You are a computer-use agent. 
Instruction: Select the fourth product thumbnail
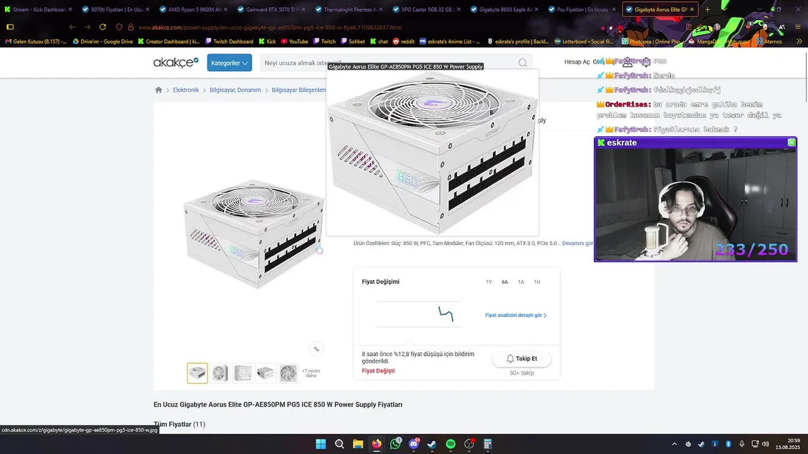pos(265,373)
